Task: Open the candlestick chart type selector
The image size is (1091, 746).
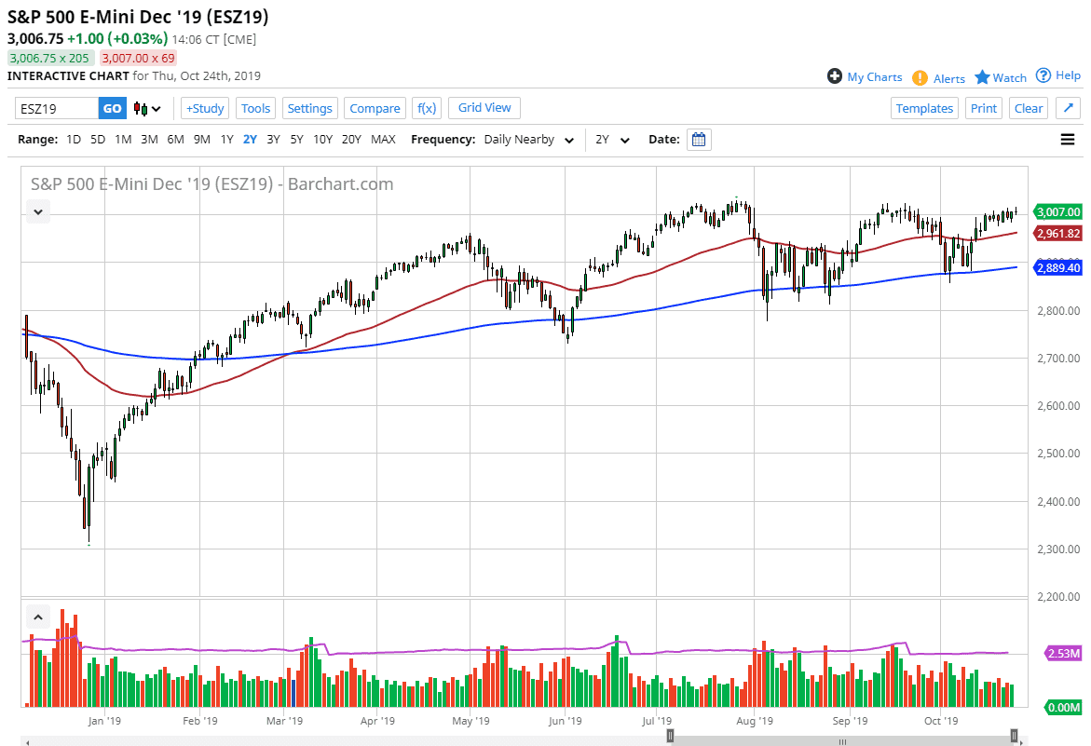Action: 143,108
